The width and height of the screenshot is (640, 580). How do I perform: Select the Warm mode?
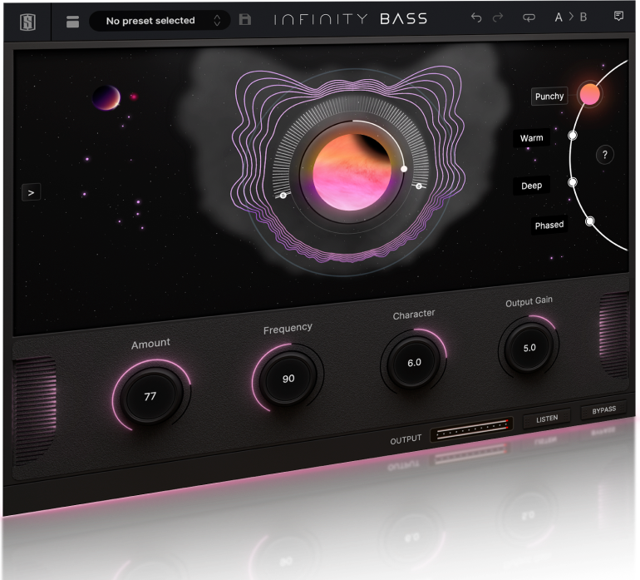[x=531, y=138]
